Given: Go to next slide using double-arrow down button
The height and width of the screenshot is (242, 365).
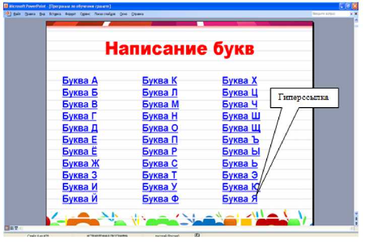Looking at the screenshot, I should (x=356, y=223).
